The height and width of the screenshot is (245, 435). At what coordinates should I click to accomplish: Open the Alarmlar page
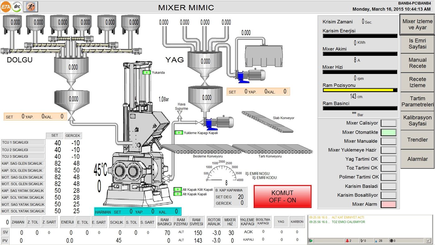pos(417,159)
